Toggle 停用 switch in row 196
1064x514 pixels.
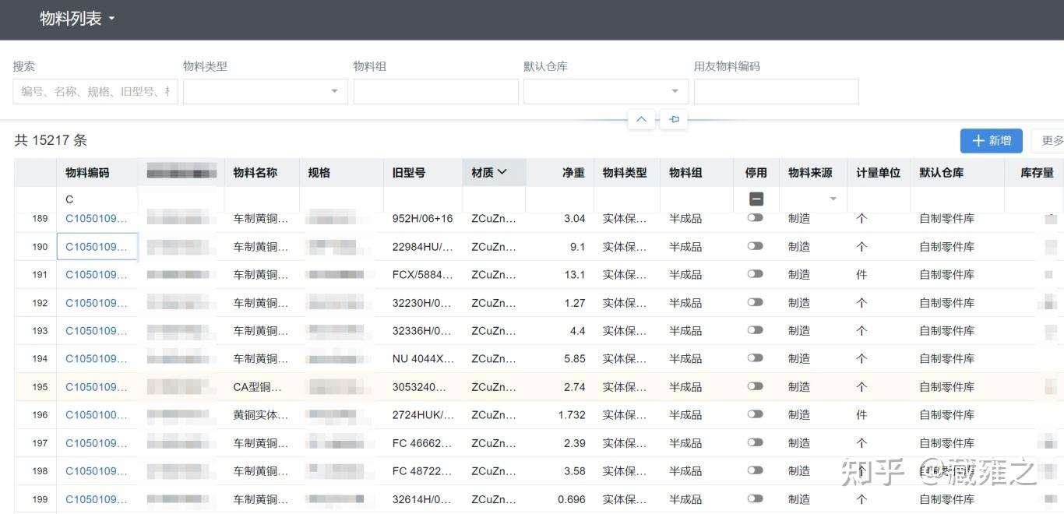tap(755, 414)
